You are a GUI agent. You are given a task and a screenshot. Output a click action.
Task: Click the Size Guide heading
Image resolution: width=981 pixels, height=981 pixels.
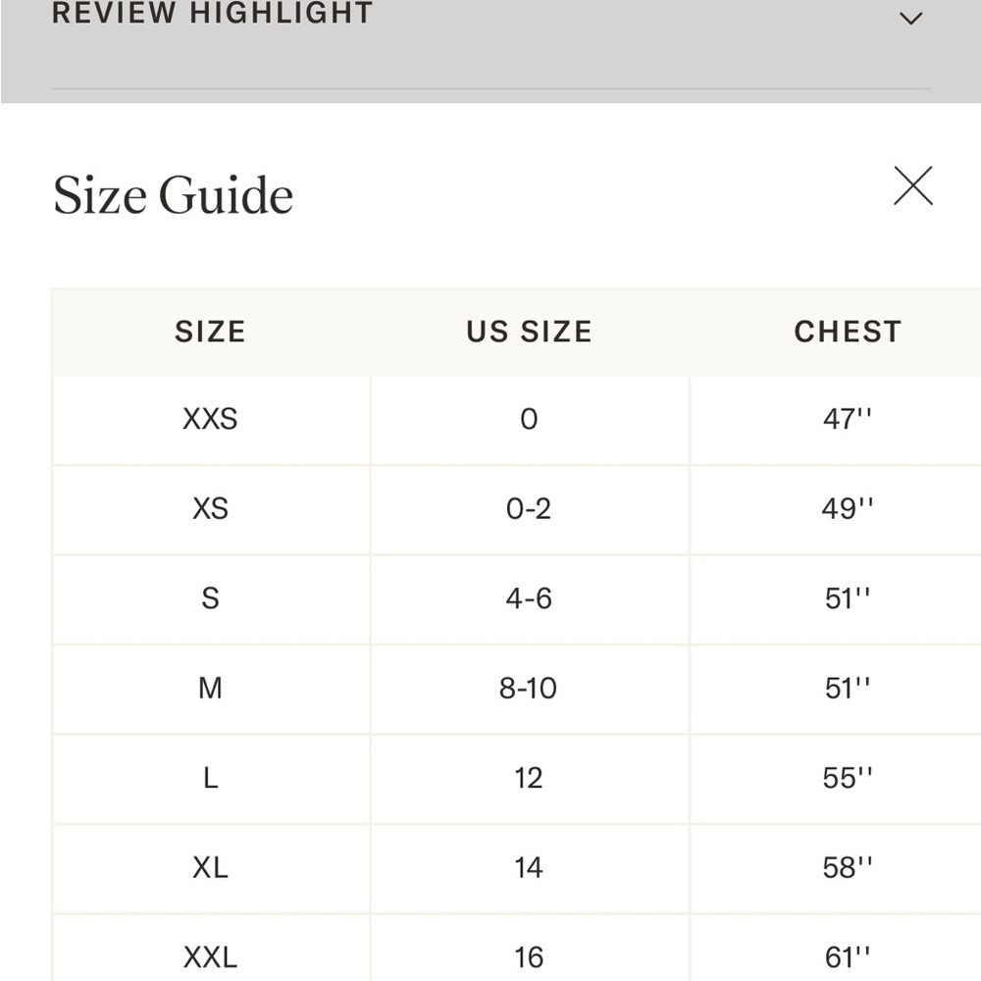click(x=174, y=194)
